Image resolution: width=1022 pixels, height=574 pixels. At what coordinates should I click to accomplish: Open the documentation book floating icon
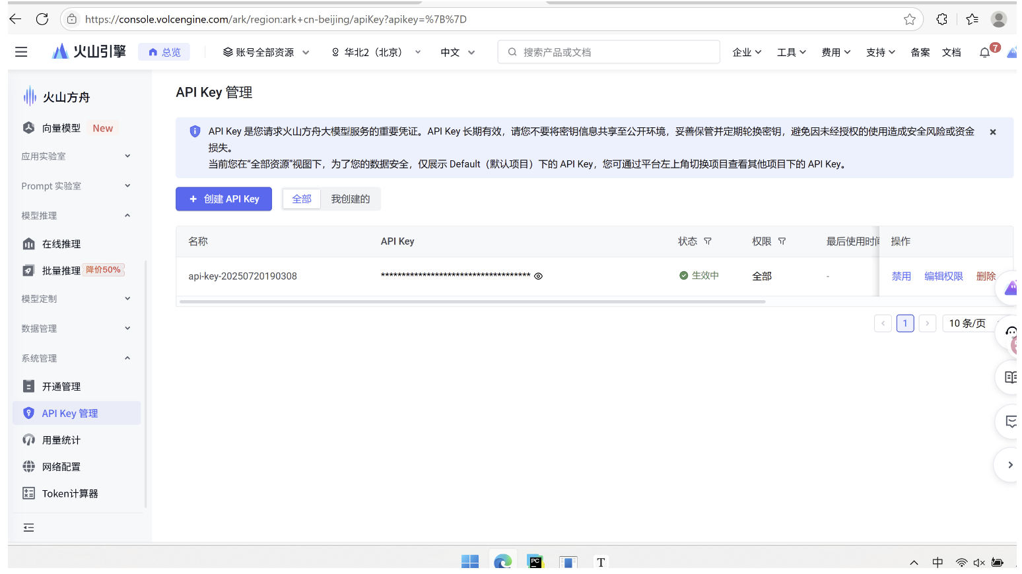point(1010,377)
